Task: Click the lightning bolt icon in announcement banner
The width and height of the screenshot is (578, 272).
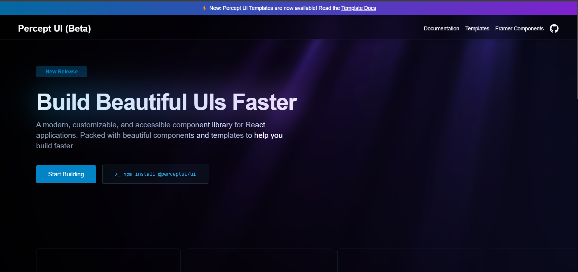Action: pyautogui.click(x=204, y=8)
